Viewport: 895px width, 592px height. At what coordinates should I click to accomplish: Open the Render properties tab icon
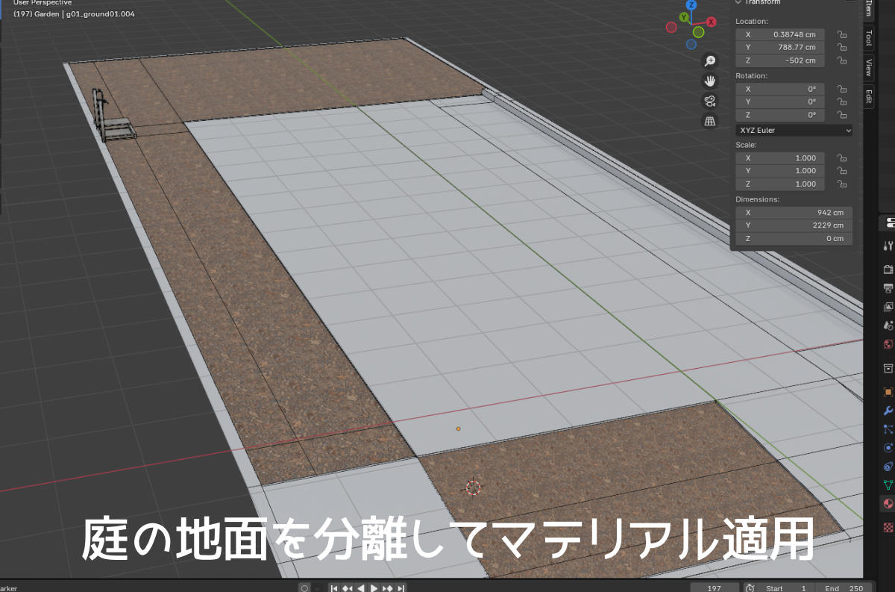click(x=888, y=269)
